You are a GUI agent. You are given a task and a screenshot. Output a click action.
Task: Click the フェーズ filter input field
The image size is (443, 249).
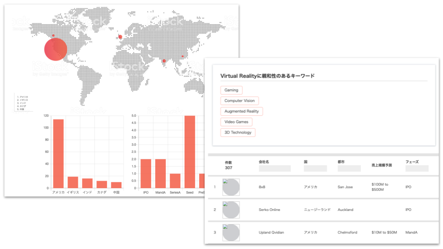pyautogui.click(x=417, y=168)
